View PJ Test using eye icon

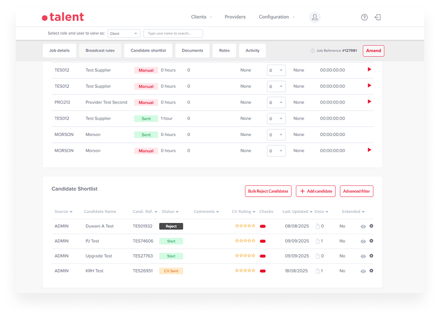point(363,241)
